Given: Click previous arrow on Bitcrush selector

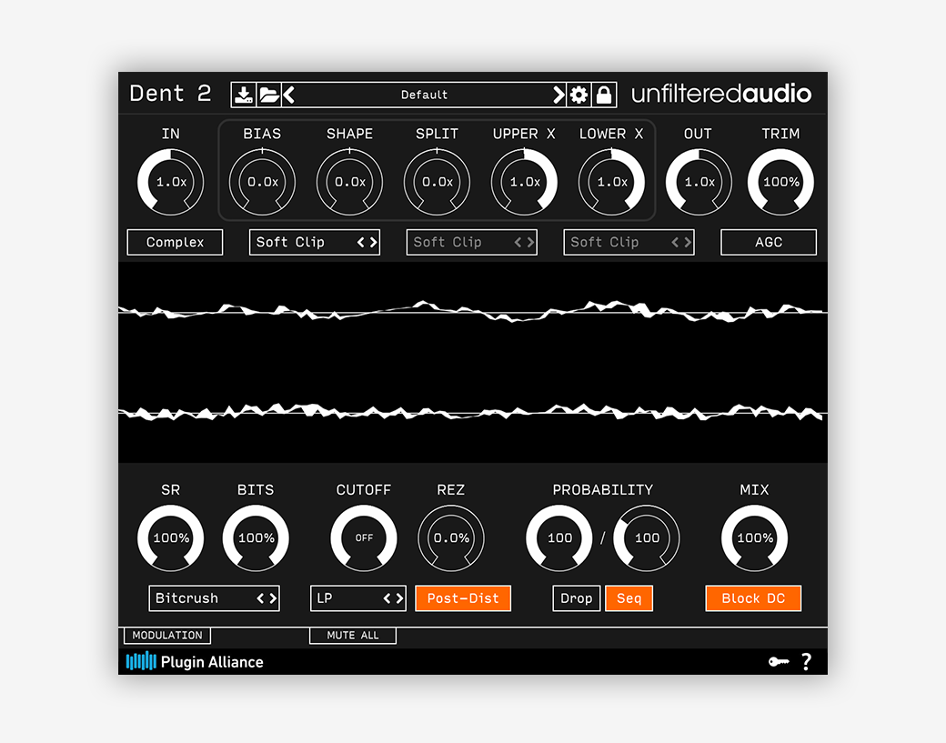Looking at the screenshot, I should (x=260, y=598).
